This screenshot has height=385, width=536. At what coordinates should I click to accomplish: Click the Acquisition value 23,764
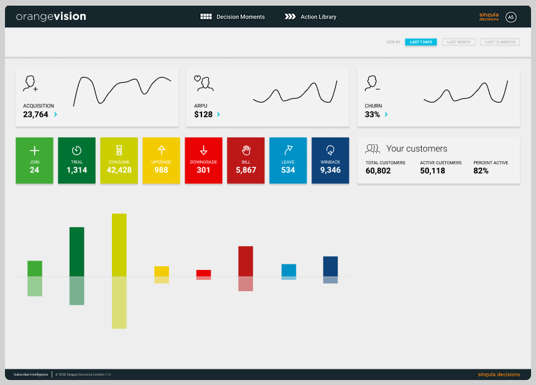pyautogui.click(x=35, y=114)
